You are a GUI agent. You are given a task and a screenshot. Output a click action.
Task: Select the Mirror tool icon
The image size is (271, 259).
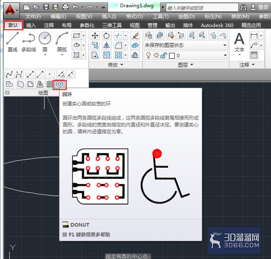[x=106, y=45]
